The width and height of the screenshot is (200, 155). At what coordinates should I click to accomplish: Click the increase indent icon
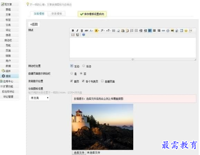141,31
